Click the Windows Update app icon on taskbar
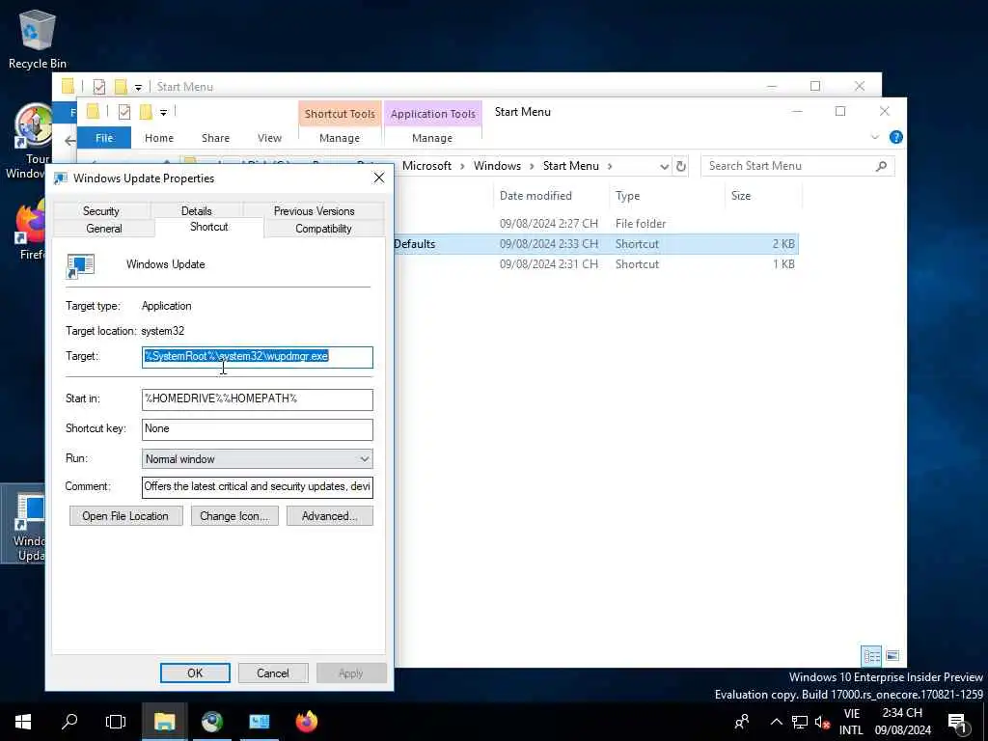This screenshot has height=741, width=988. pos(259,722)
